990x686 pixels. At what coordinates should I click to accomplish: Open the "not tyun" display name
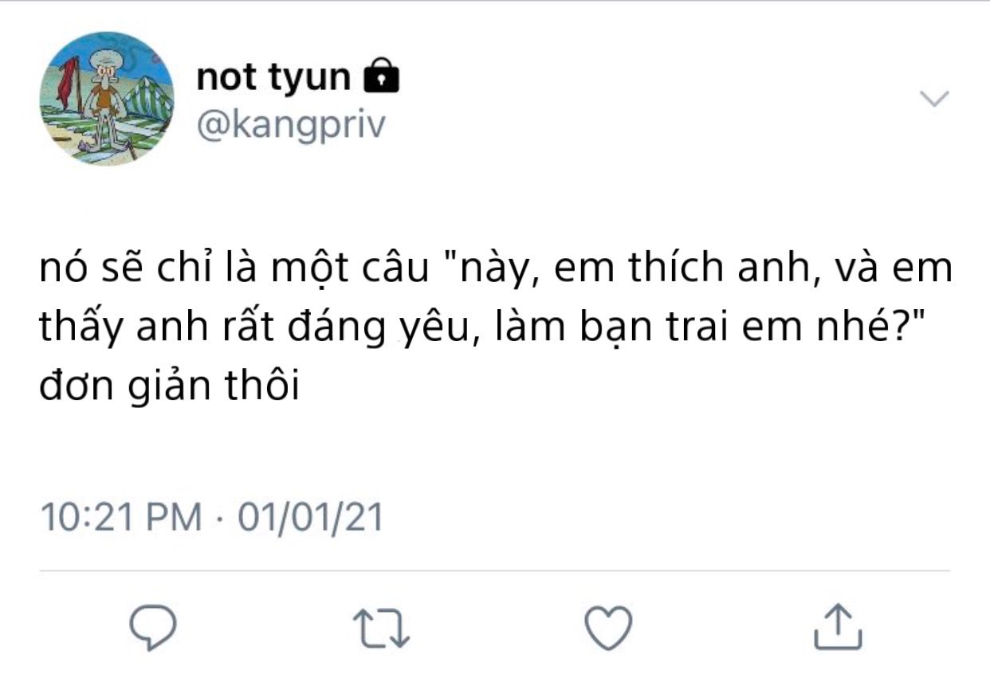[x=273, y=77]
